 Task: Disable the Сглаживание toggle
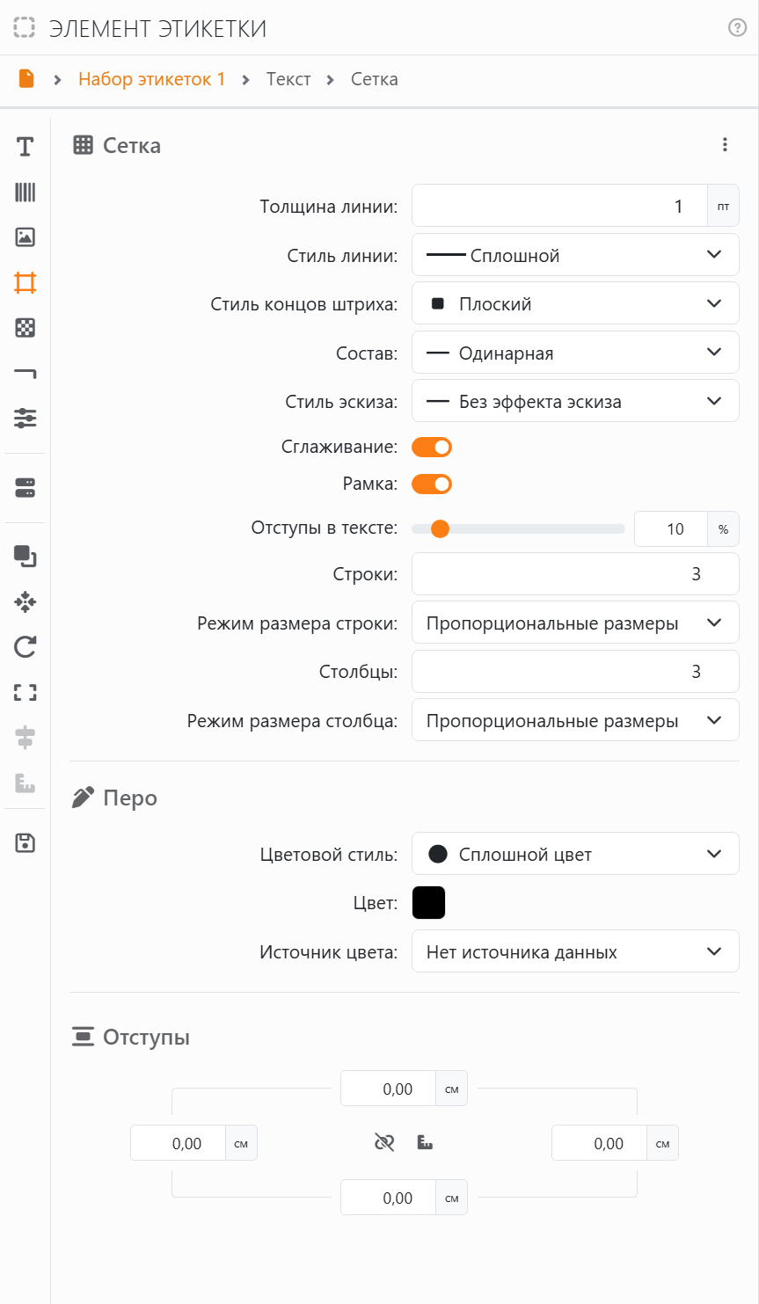tap(432, 448)
